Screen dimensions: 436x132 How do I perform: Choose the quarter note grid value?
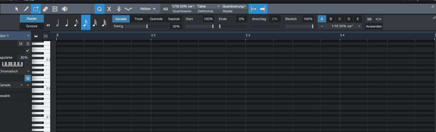[67, 23]
